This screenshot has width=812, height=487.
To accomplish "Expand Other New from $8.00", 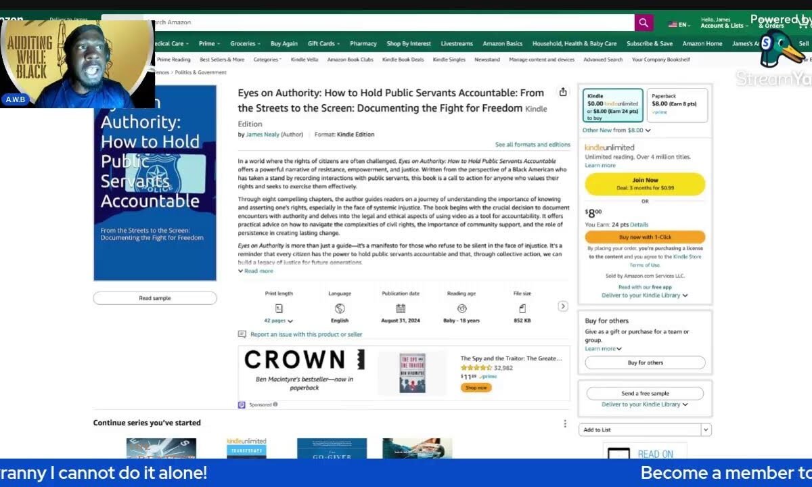I will point(616,130).
